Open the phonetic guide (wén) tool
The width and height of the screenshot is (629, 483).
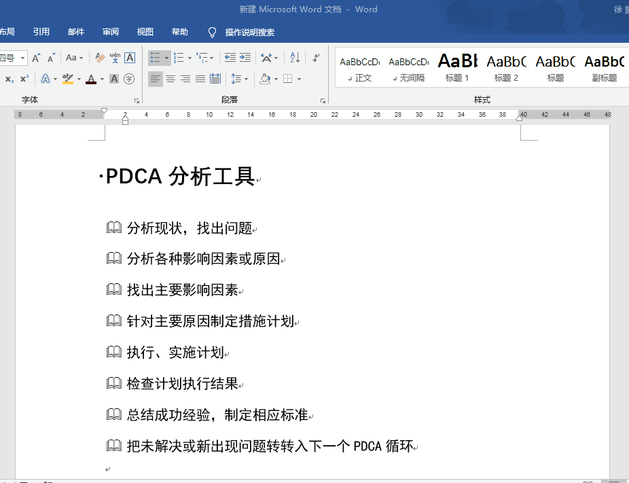pyautogui.click(x=115, y=58)
